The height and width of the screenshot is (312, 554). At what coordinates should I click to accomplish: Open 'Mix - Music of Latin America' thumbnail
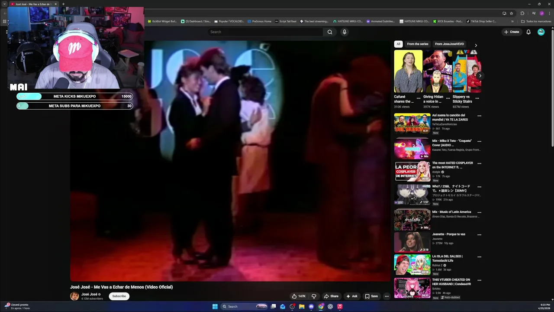pyautogui.click(x=412, y=220)
